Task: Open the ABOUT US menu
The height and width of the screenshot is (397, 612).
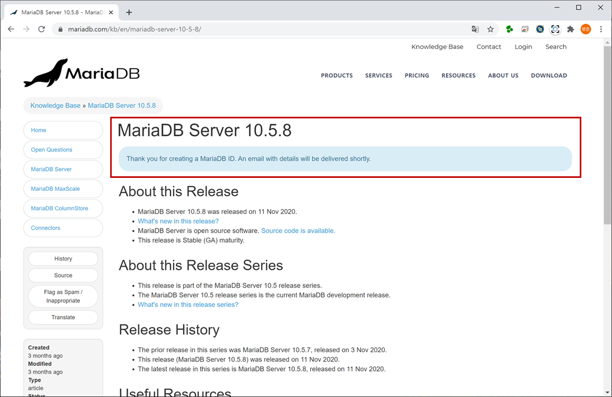Action: click(x=503, y=75)
